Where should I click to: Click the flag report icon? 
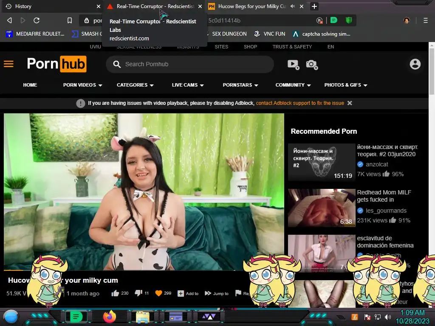click(x=238, y=293)
